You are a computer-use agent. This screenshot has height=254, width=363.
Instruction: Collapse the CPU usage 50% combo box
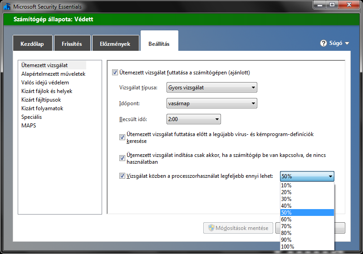click(x=307, y=176)
